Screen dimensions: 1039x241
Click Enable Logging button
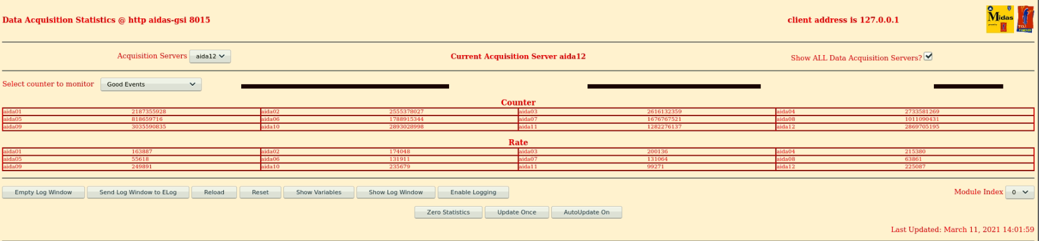[x=473, y=192]
